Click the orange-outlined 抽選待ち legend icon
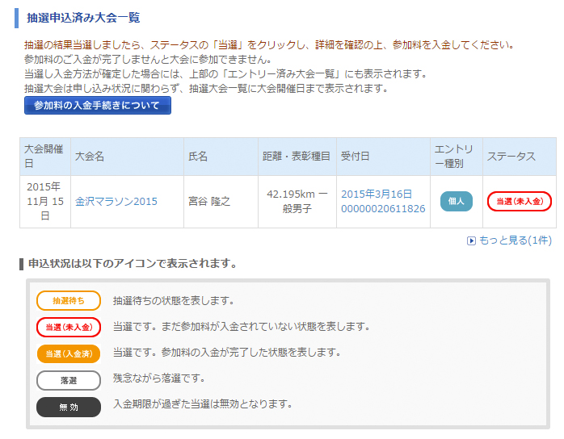Screen dimensions: 564x439 tap(69, 301)
